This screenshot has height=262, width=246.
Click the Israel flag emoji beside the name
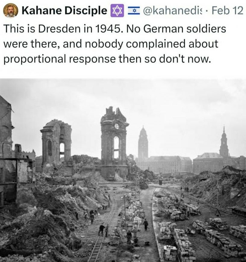134,11
